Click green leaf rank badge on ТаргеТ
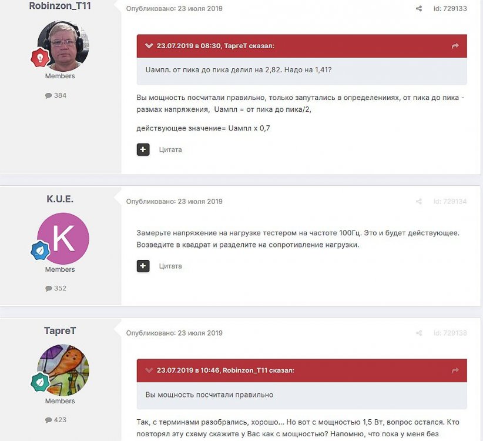483x441 pixels. pyautogui.click(x=40, y=382)
